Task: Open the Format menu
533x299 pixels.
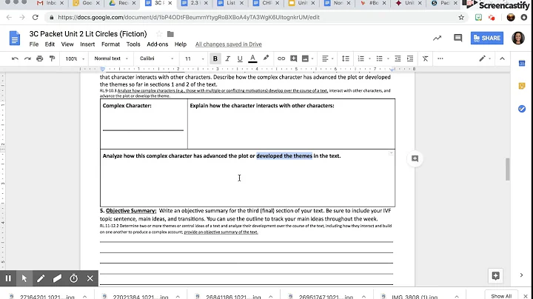Action: click(x=110, y=44)
